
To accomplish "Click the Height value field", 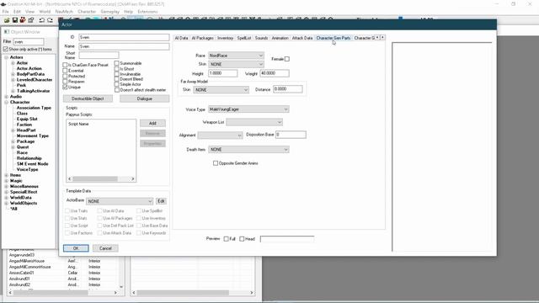I will click(222, 73).
